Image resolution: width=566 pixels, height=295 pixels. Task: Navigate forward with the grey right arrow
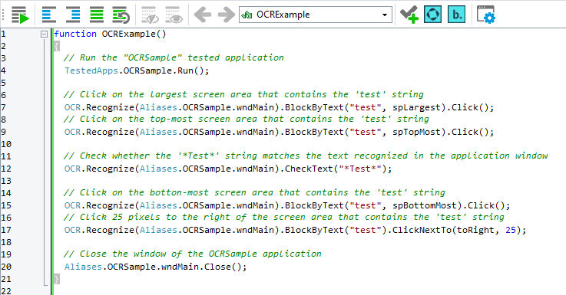pos(227,15)
